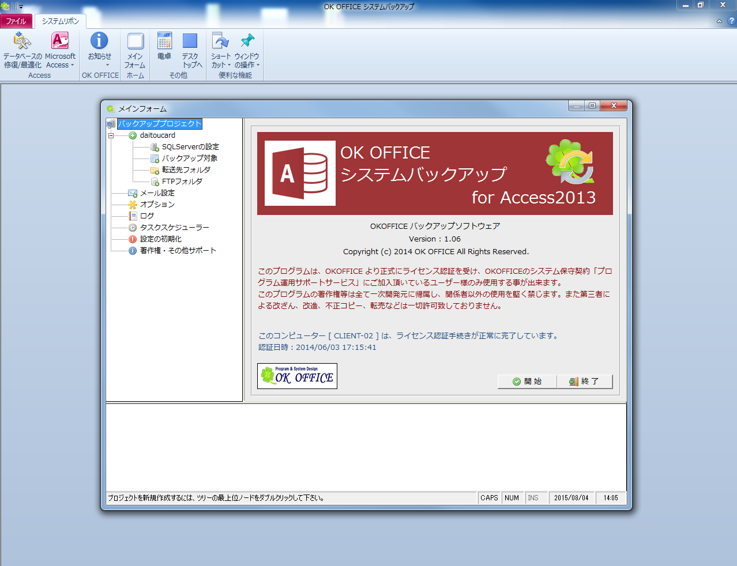737x566 pixels.
Task: Select the バックアッププロジェクト root tree node
Action: click(x=160, y=124)
